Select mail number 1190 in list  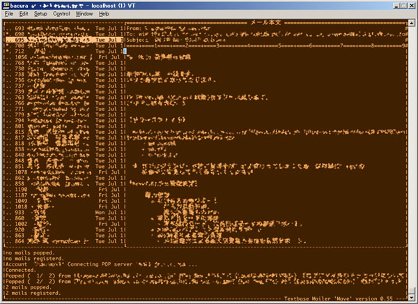[x=63, y=188]
